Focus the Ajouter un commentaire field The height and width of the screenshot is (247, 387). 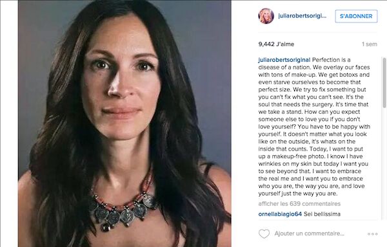pyautogui.click(x=309, y=233)
